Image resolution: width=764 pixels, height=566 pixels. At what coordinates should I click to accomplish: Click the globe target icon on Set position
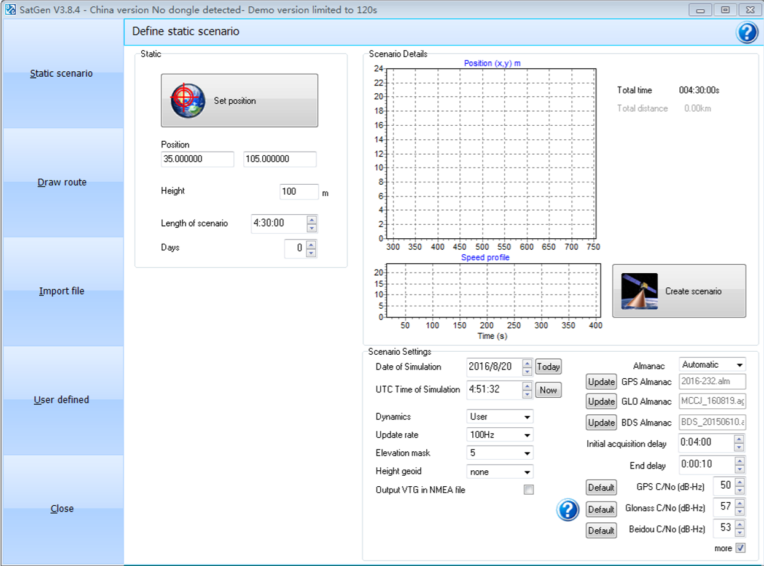(x=187, y=101)
